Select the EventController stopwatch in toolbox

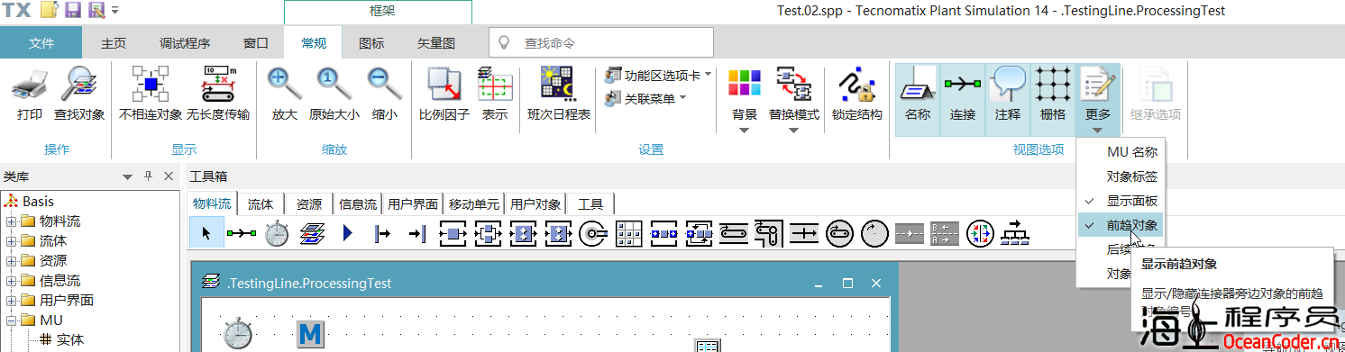click(276, 233)
